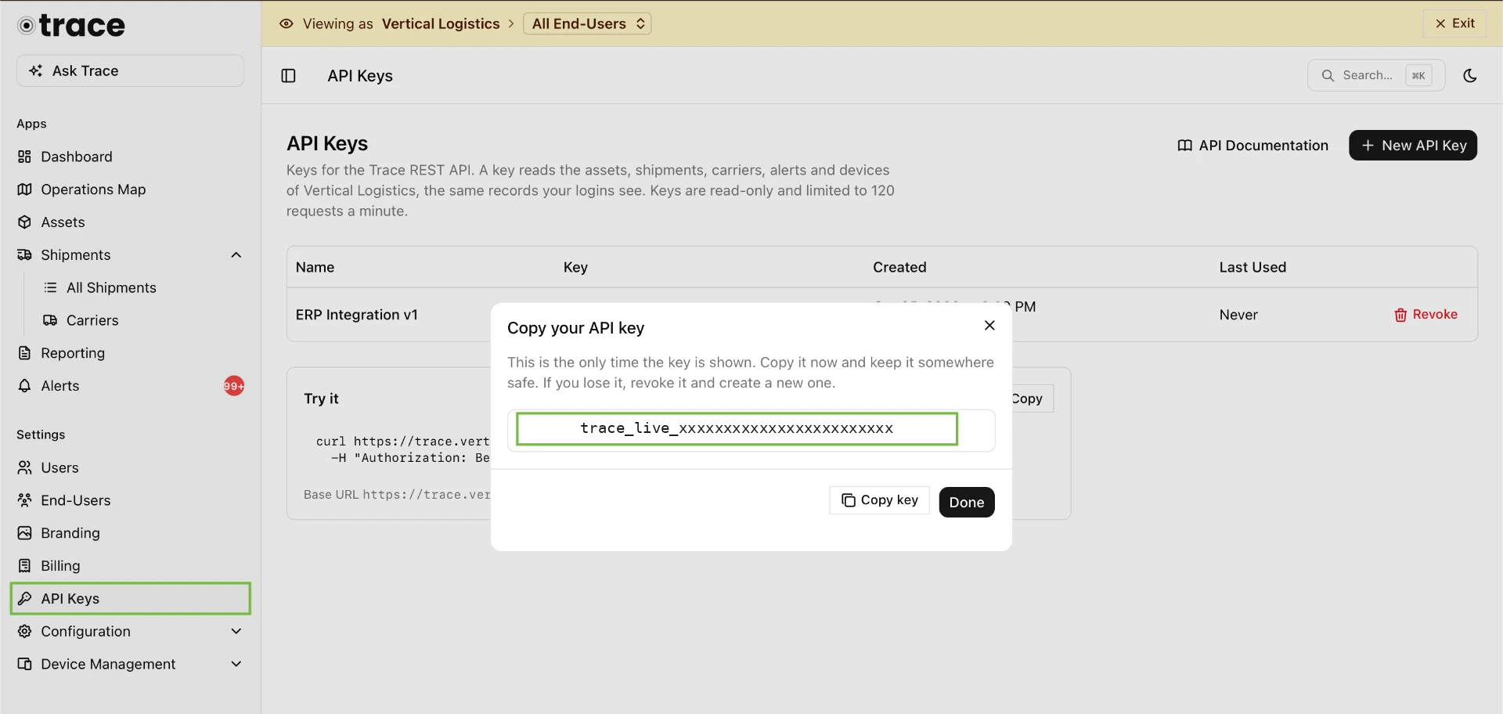Click the Created column header
The width and height of the screenshot is (1503, 714).
click(x=899, y=267)
